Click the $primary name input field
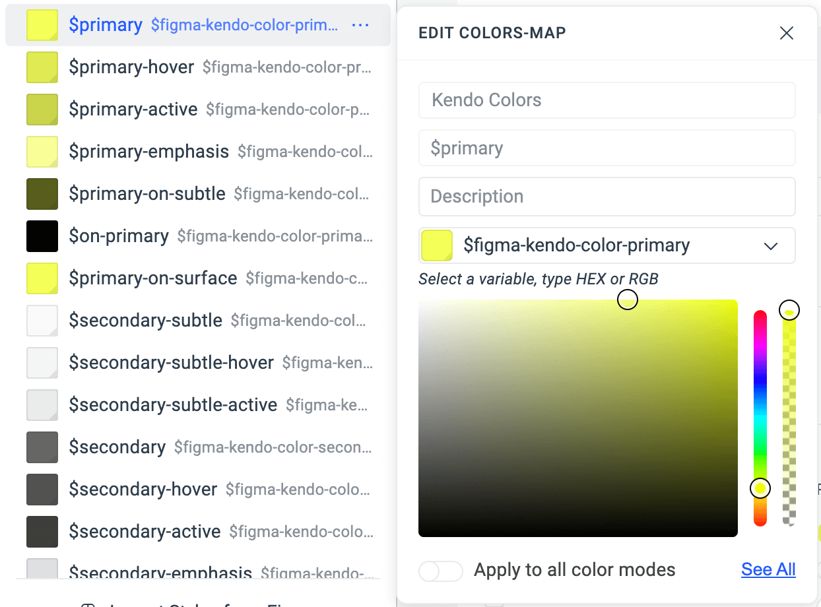The width and height of the screenshot is (821, 607). point(607,148)
